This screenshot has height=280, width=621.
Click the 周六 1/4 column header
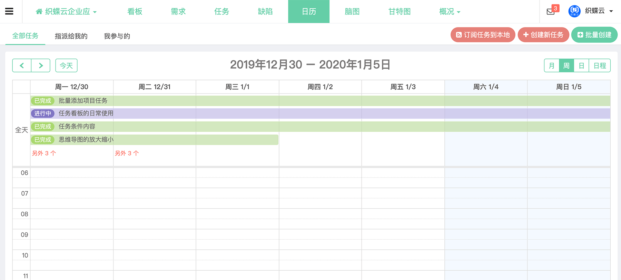click(486, 87)
